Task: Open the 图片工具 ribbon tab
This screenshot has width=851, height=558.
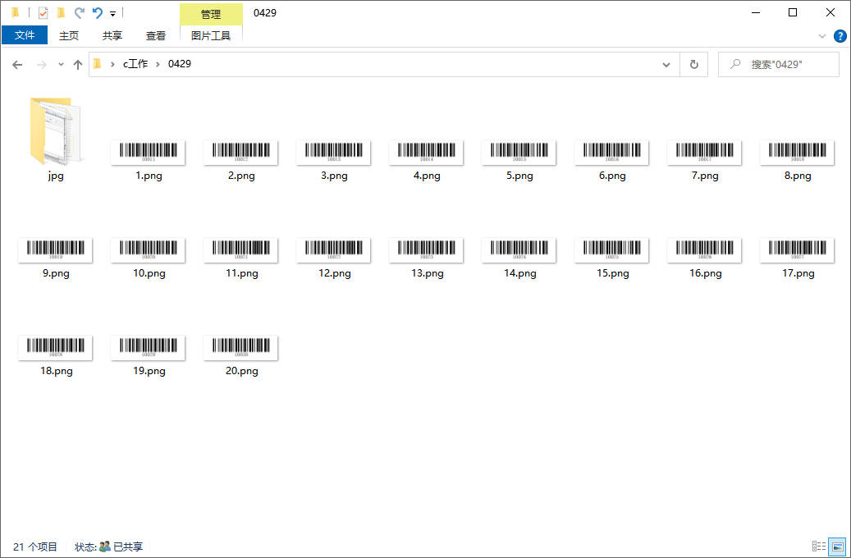Action: [x=211, y=36]
